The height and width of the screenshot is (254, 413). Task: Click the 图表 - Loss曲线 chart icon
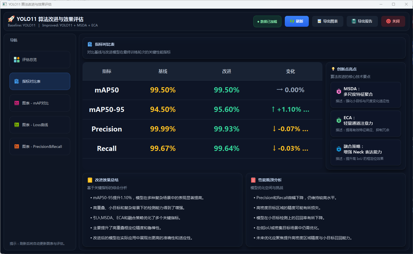coord(17,125)
